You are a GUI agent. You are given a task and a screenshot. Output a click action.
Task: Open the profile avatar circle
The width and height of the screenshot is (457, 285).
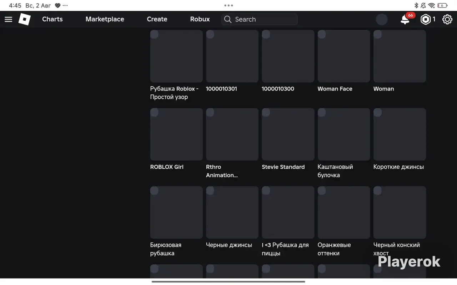click(x=382, y=19)
